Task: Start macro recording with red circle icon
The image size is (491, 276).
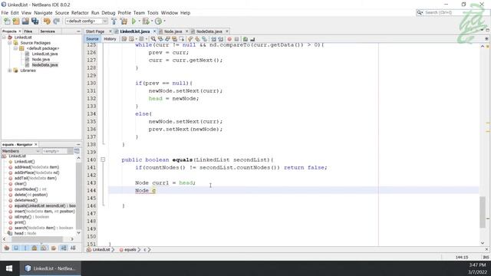Action: [229, 39]
